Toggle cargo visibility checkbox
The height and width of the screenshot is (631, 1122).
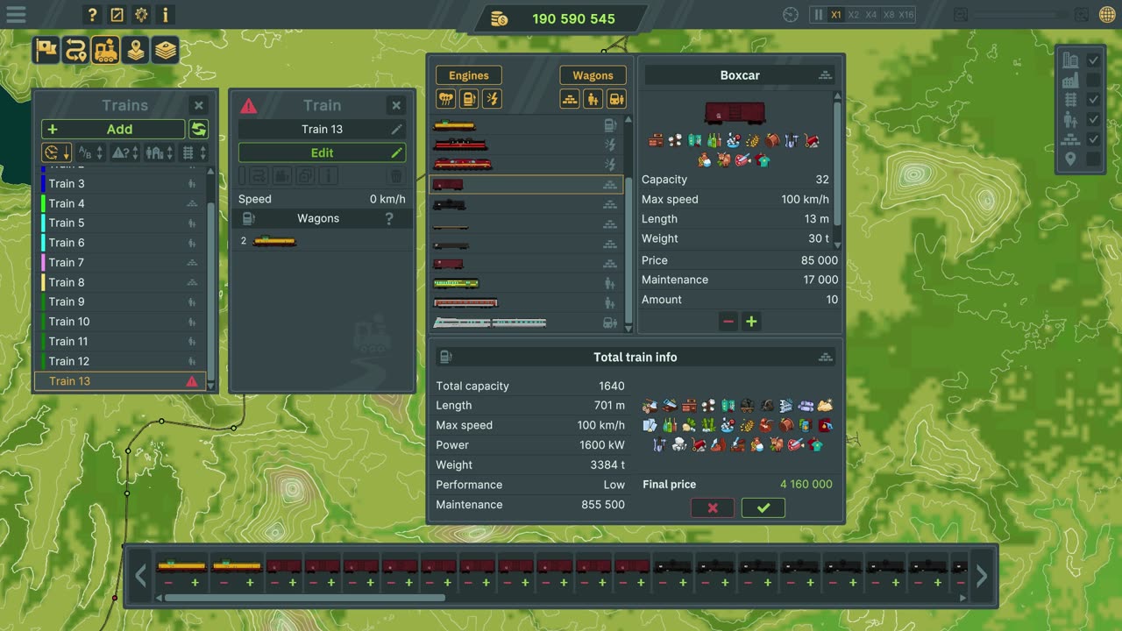(1093, 139)
